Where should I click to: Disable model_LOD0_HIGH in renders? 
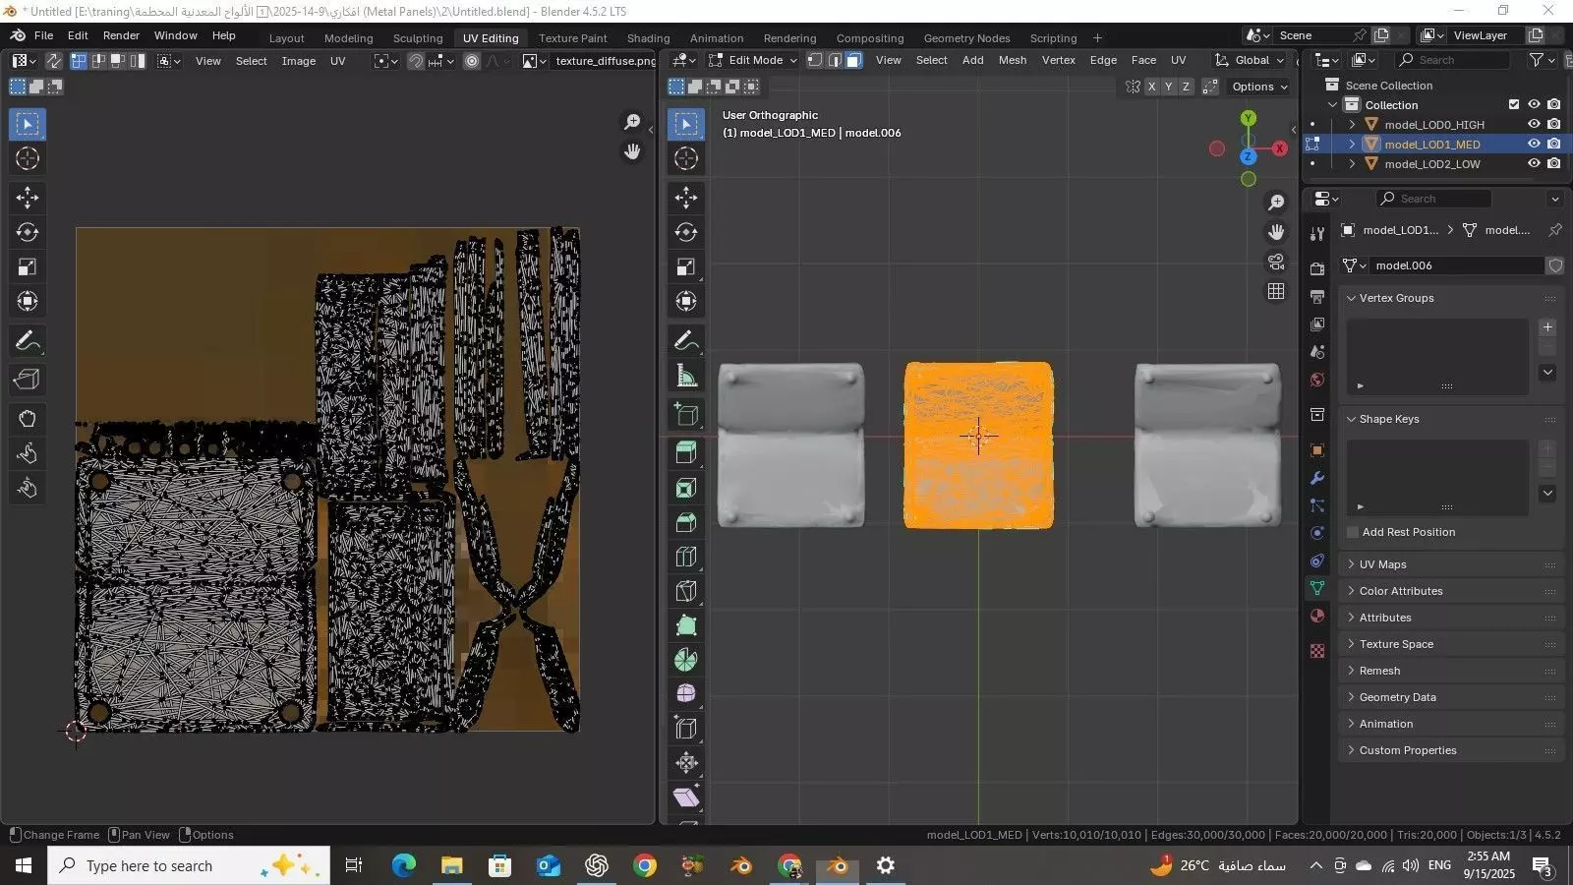point(1553,125)
